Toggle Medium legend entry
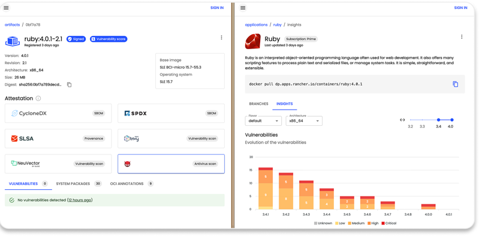The width and height of the screenshot is (479, 236). coord(356,223)
